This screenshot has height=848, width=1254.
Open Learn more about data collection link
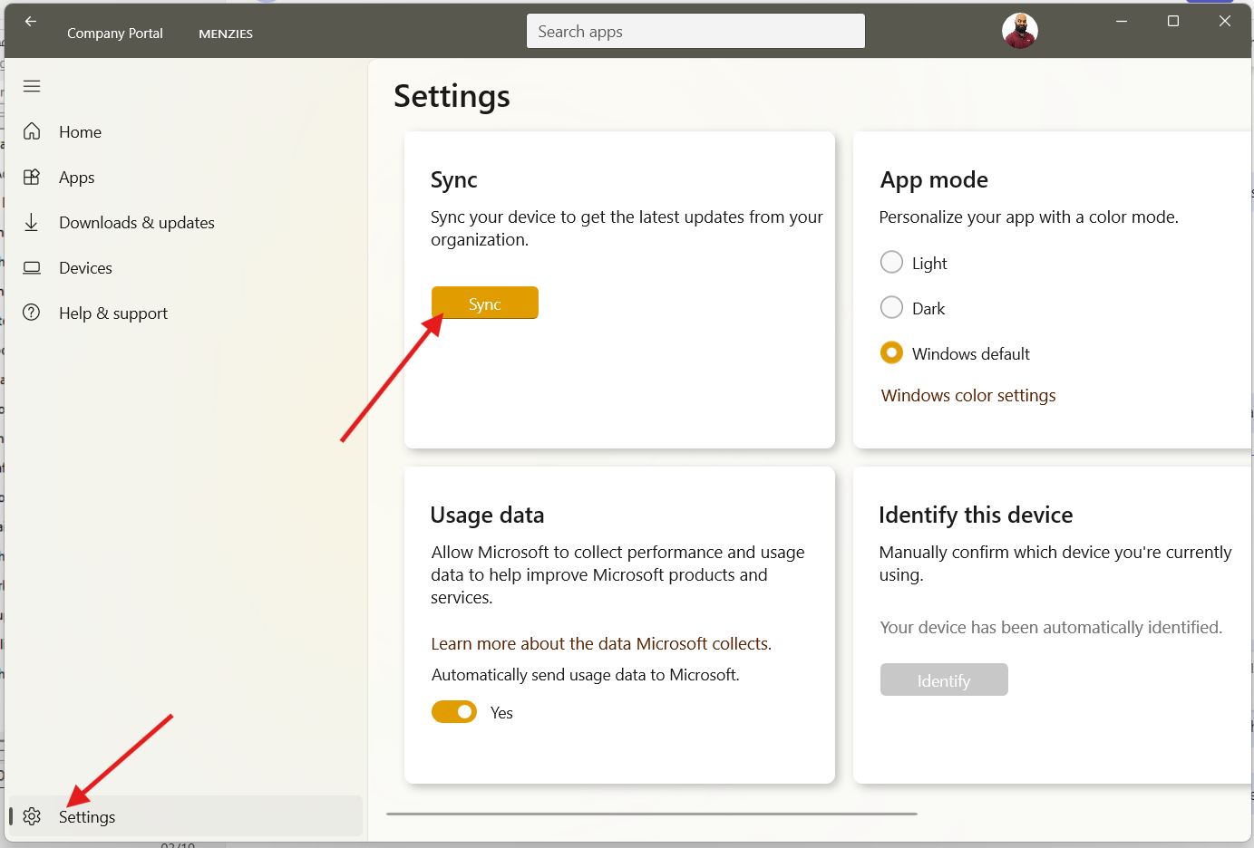pos(600,644)
